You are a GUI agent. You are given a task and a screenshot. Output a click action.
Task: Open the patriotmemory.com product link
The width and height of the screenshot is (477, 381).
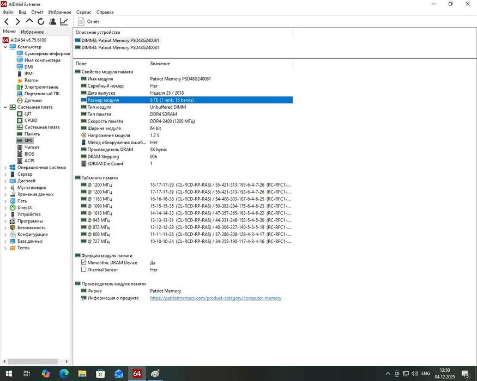pos(215,298)
